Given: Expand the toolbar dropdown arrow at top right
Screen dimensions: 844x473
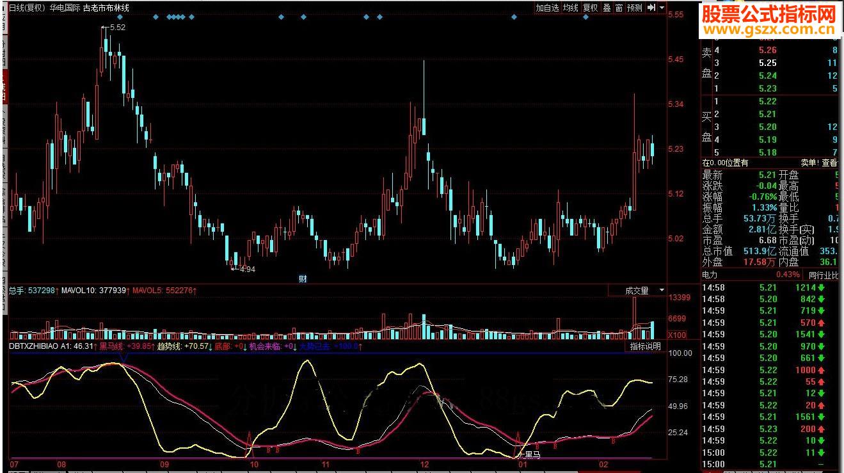Looking at the screenshot, I should coord(662,8).
